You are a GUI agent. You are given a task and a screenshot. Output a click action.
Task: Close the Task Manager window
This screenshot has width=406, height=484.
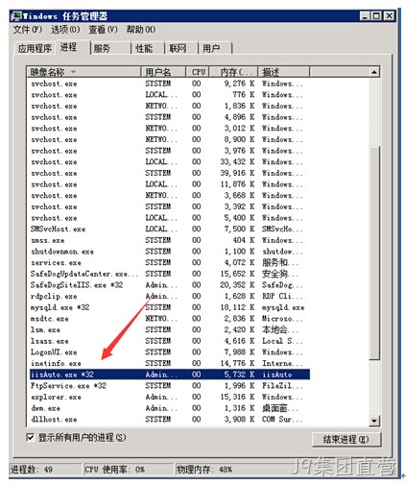tap(389, 15)
